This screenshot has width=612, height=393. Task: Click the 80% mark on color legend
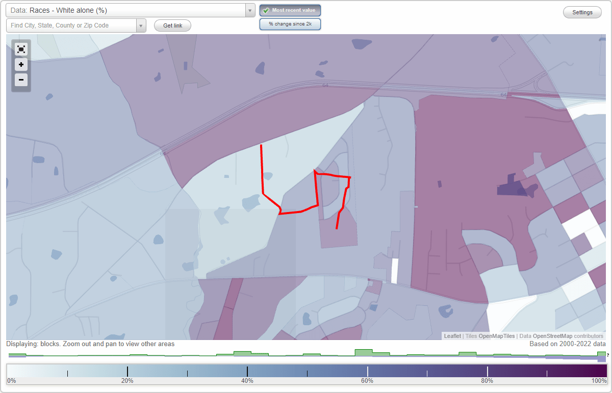487,380
